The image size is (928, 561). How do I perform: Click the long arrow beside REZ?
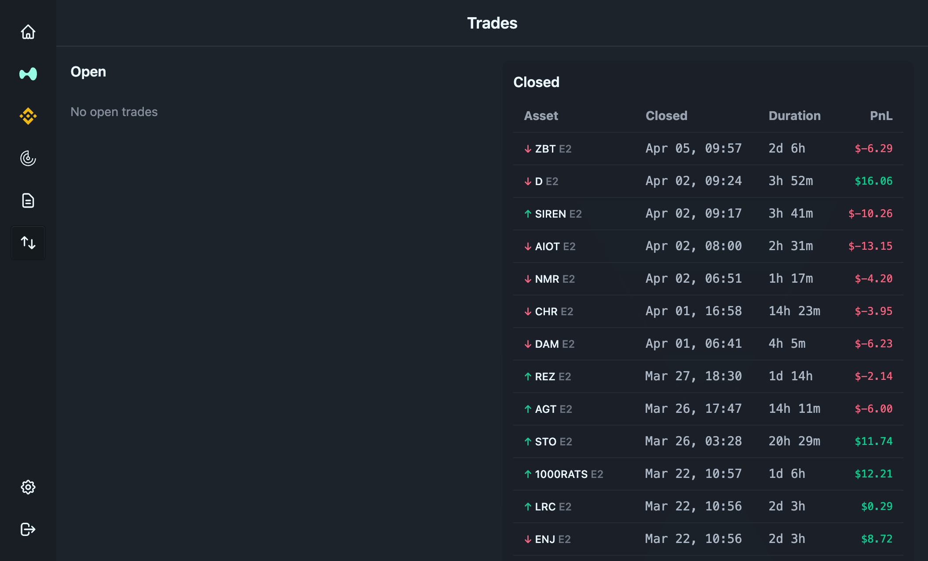[528, 377]
